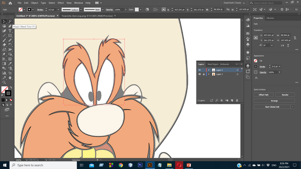Viewport: 301px width, 169px height.
Task: Switch to Libraries tab
Action: click(270, 18)
